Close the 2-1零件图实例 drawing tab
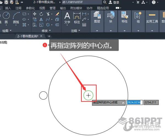Screen dimensions: 165x136 tap(41, 36)
